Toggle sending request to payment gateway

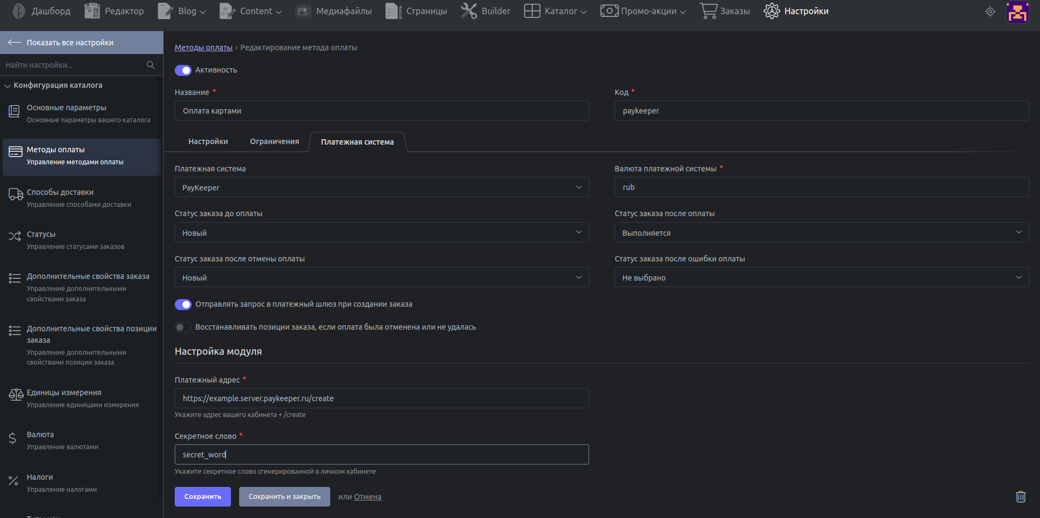[183, 305]
